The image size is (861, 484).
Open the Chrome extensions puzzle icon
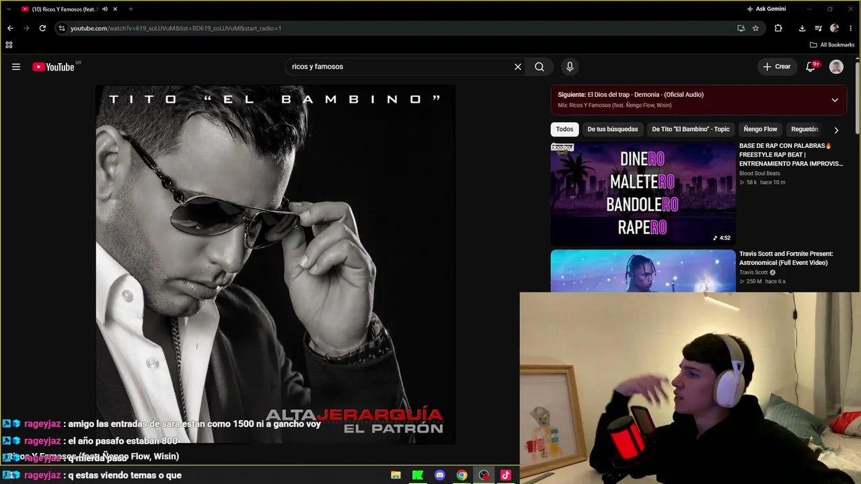click(778, 28)
